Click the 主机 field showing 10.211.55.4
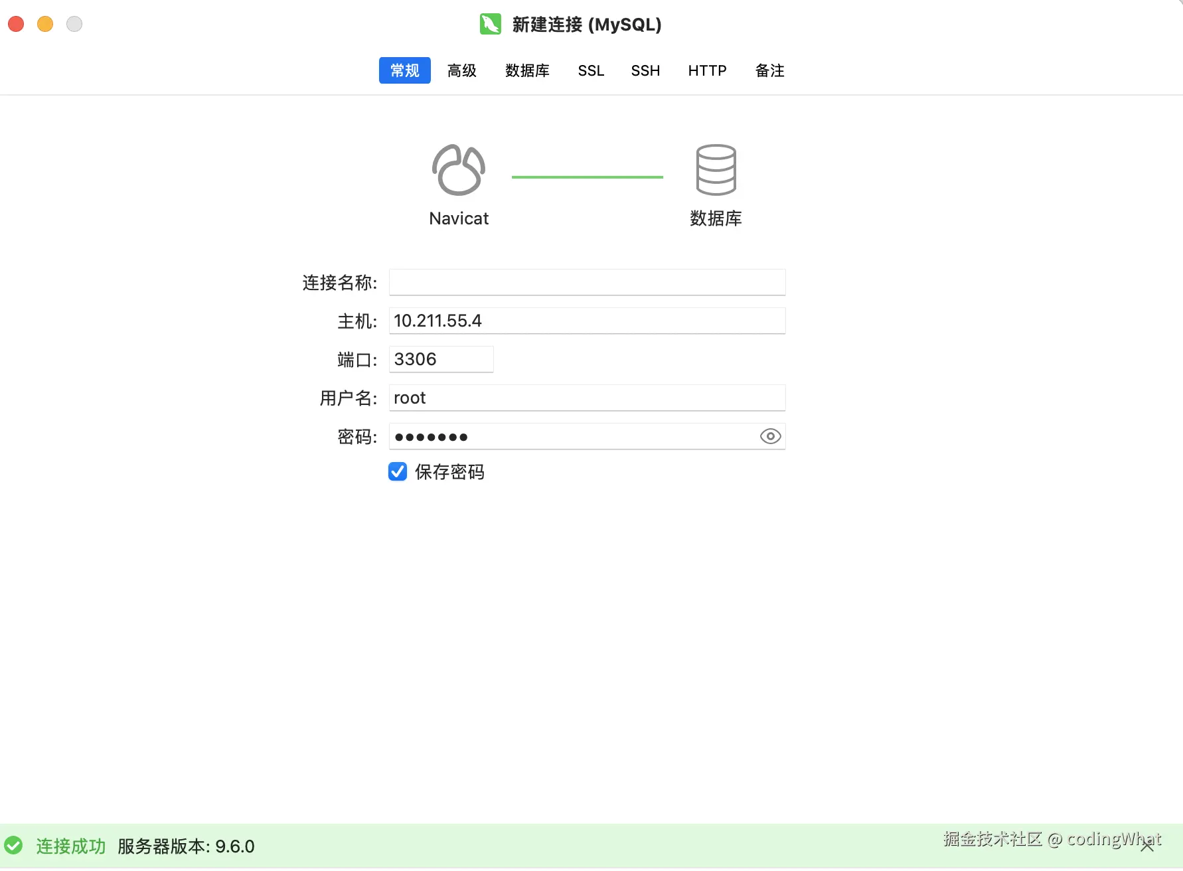The height and width of the screenshot is (871, 1183). tap(587, 321)
